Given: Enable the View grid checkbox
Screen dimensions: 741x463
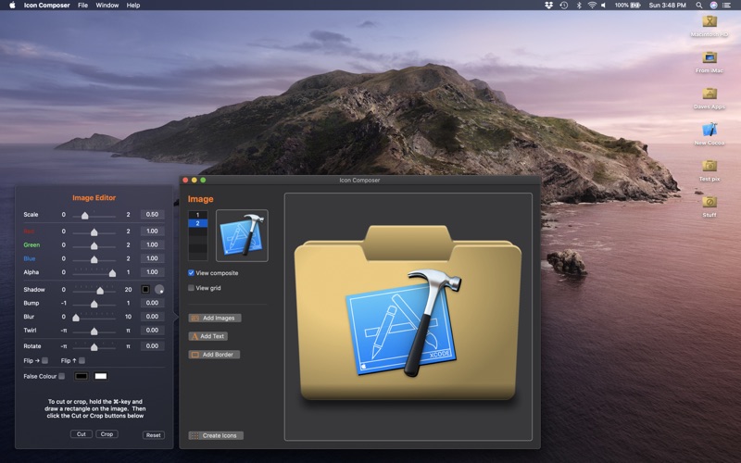Looking at the screenshot, I should (x=191, y=288).
